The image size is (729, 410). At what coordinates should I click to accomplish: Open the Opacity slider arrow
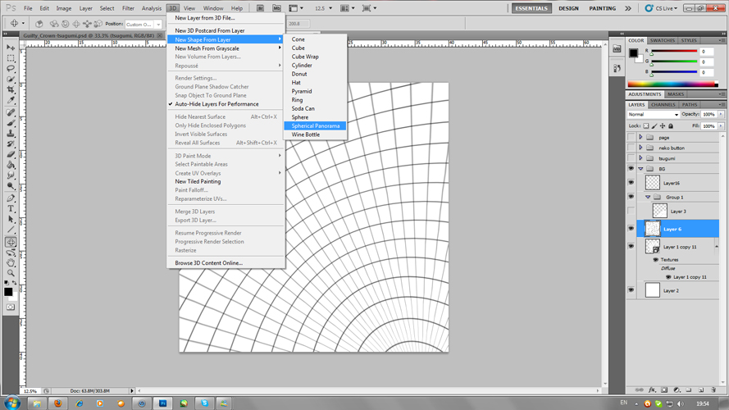coord(721,114)
